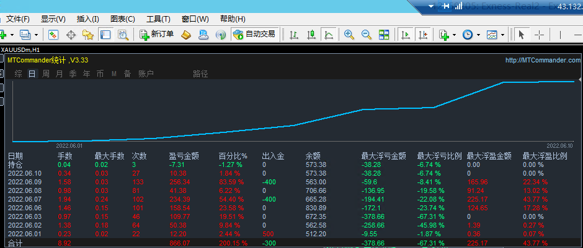Zoom out on the chart
The width and height of the screenshot is (583, 248).
pyautogui.click(x=367, y=35)
